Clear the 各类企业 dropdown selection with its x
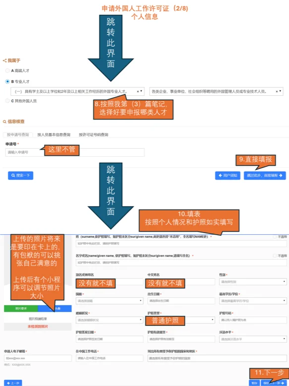The image size is (289, 386). (277, 91)
